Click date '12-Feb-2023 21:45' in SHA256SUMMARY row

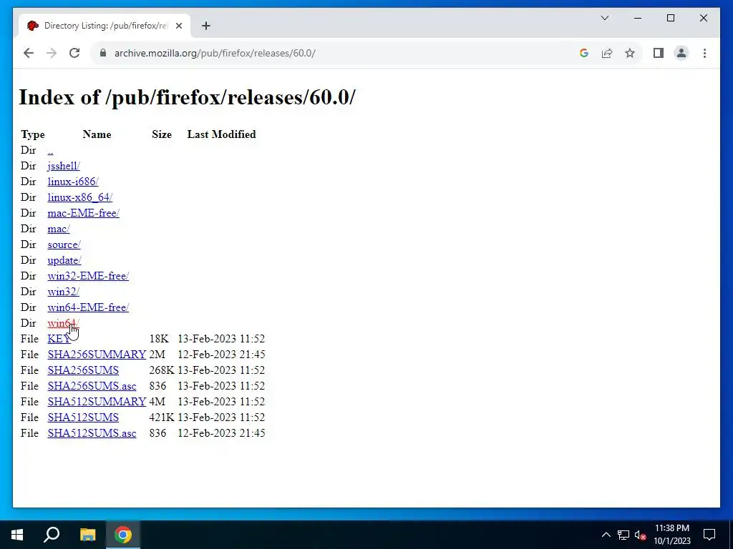[x=222, y=355]
